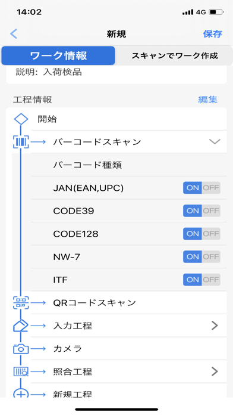Select the 開始 diamond icon
The height and width of the screenshot is (415, 233).
point(21,119)
